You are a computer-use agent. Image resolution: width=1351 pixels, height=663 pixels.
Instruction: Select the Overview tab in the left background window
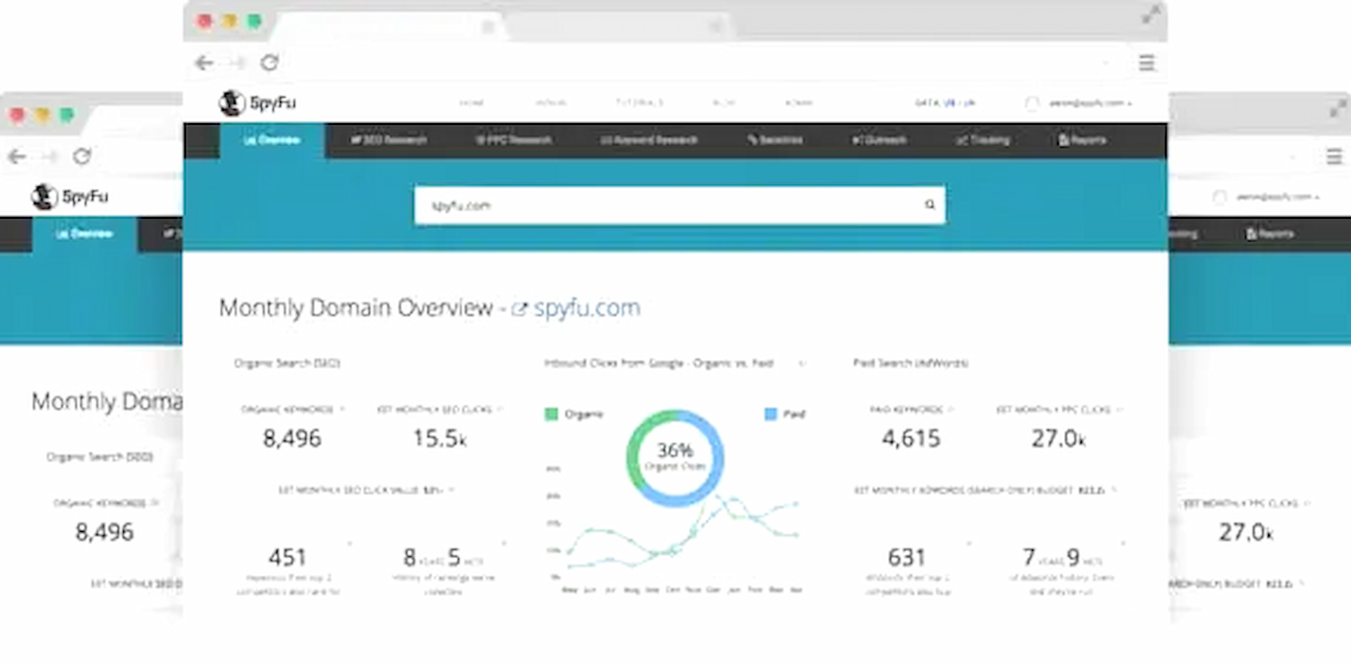click(85, 234)
